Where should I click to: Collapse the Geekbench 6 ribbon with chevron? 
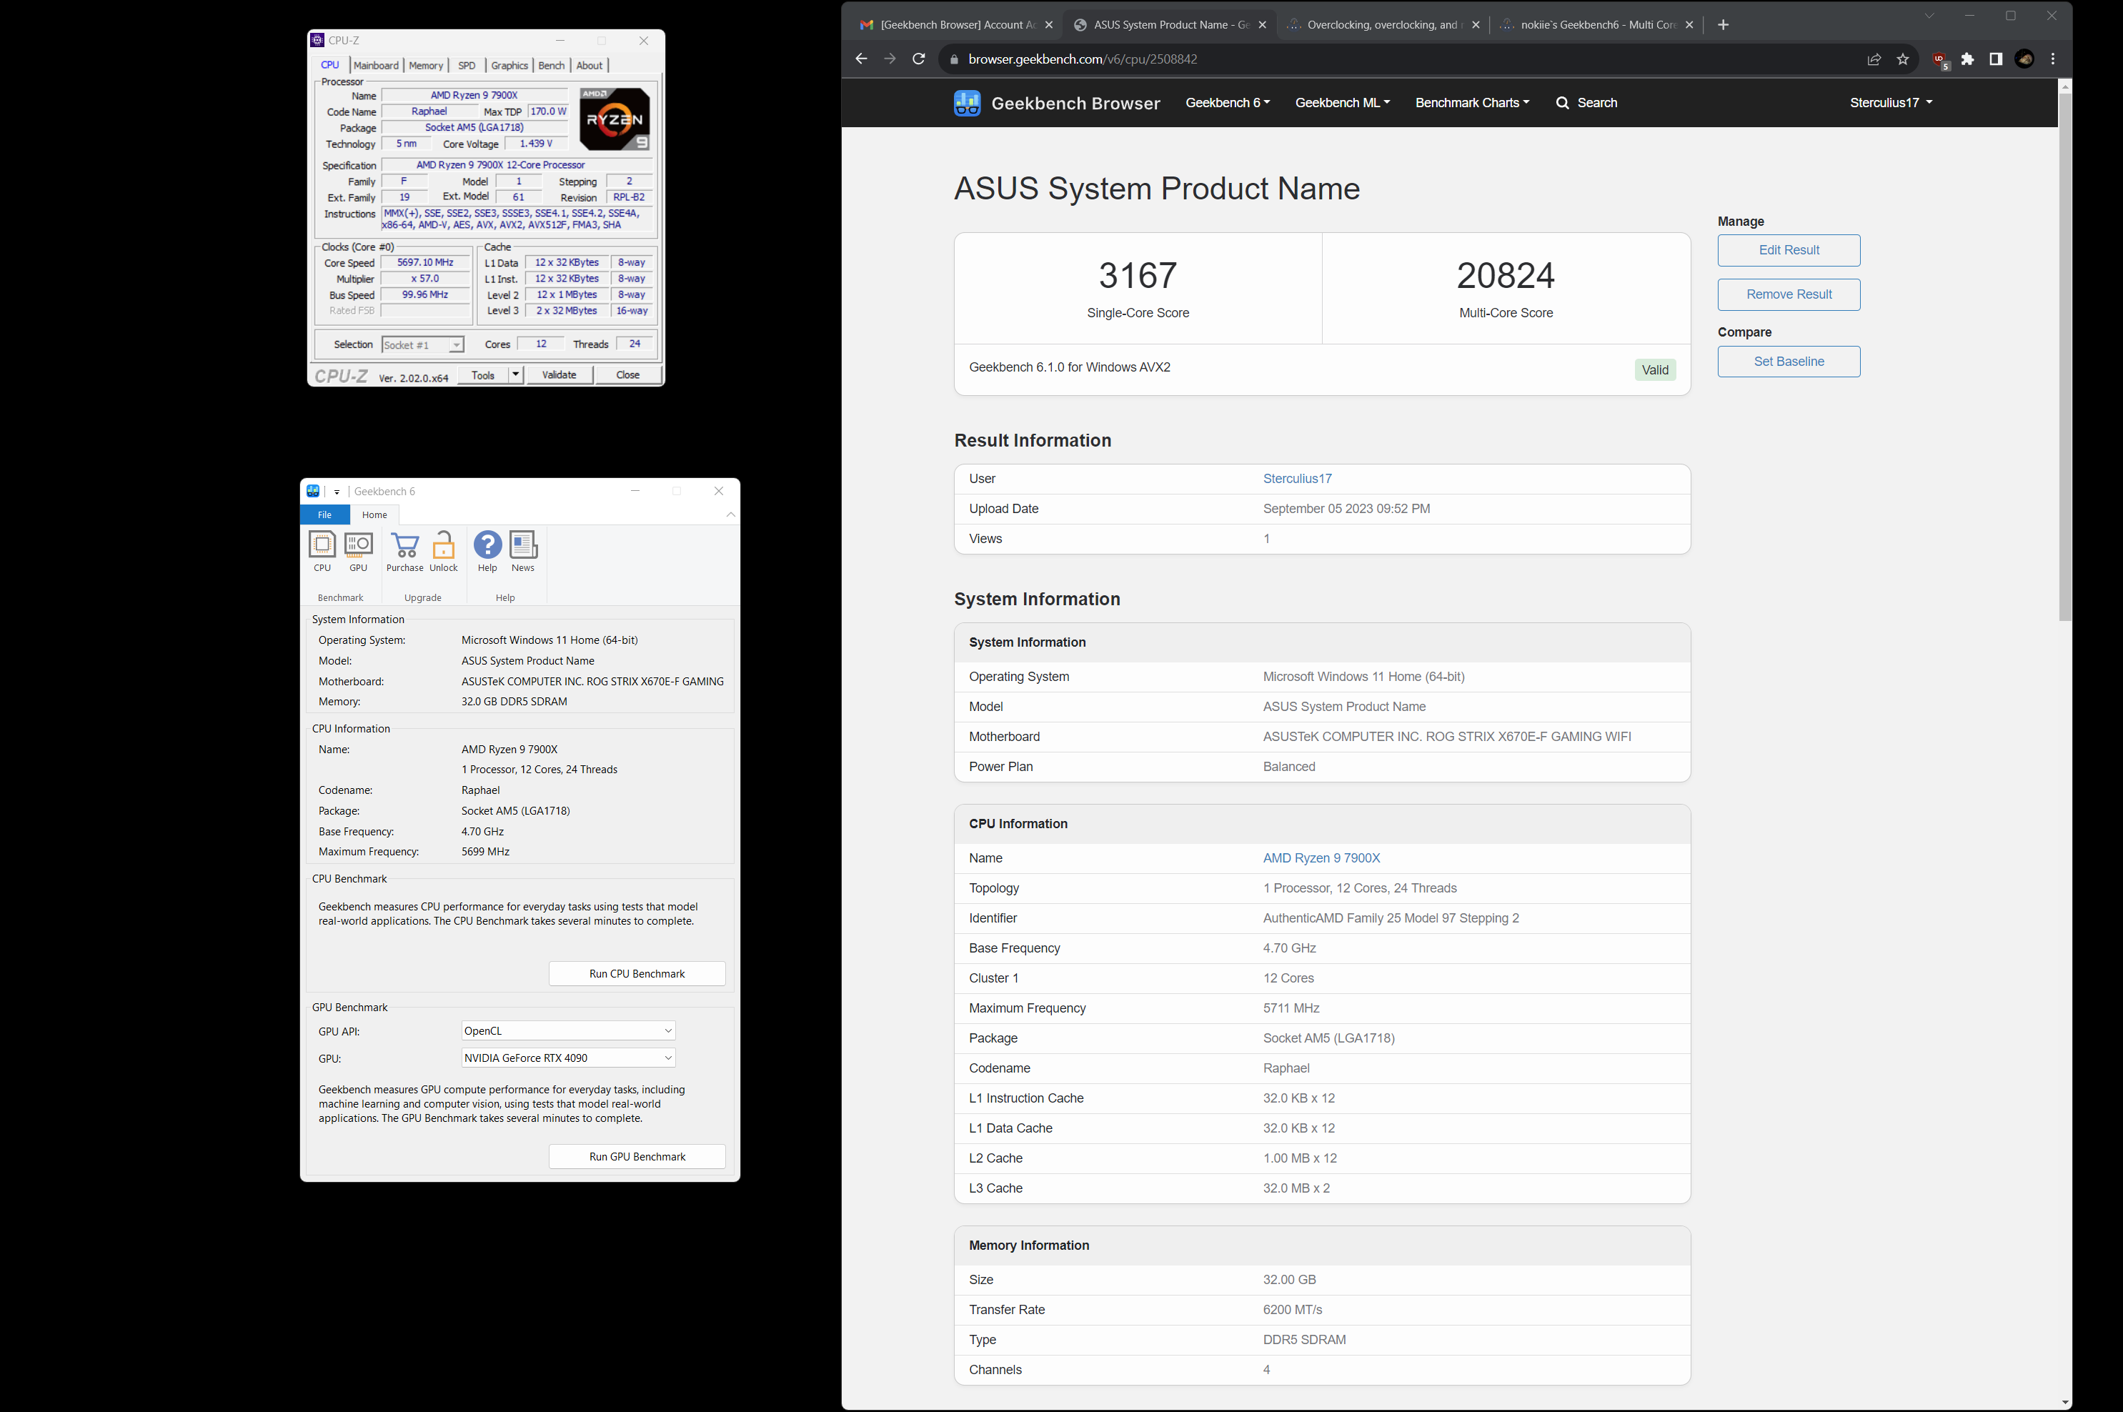coord(731,514)
